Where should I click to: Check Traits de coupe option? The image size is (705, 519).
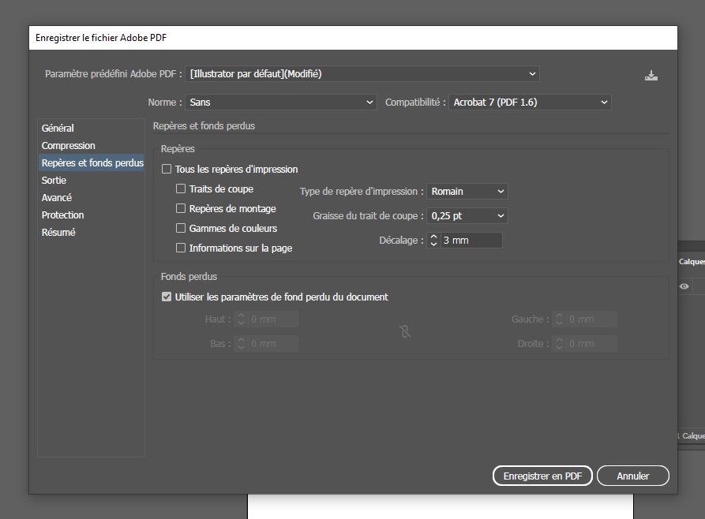(181, 189)
